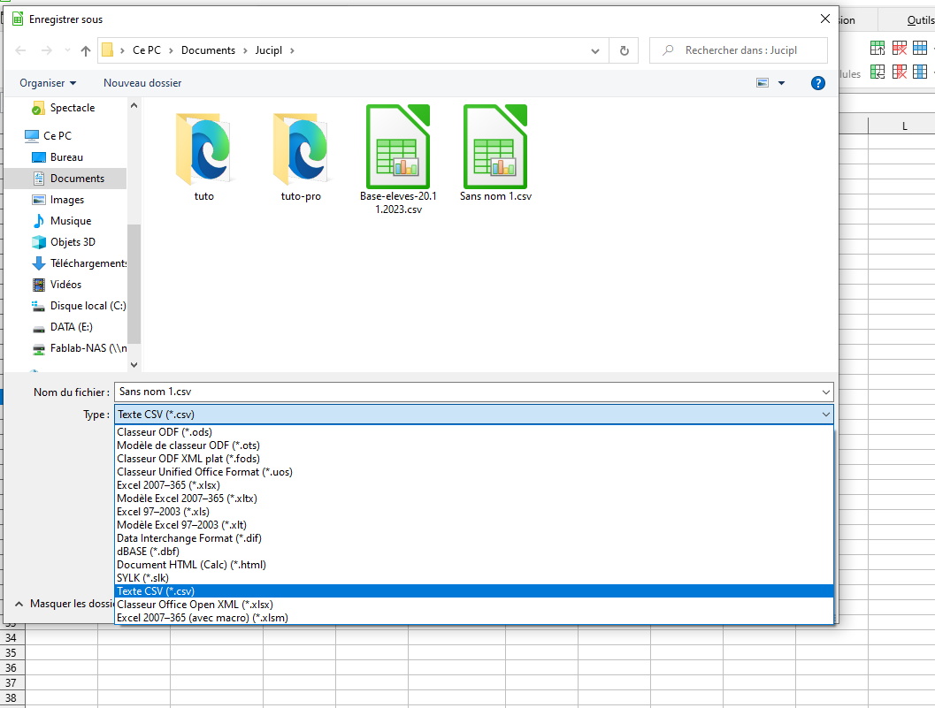Image resolution: width=935 pixels, height=708 pixels.
Task: Choose Excel 2007–365 (*.xlsx) format
Action: pos(168,485)
